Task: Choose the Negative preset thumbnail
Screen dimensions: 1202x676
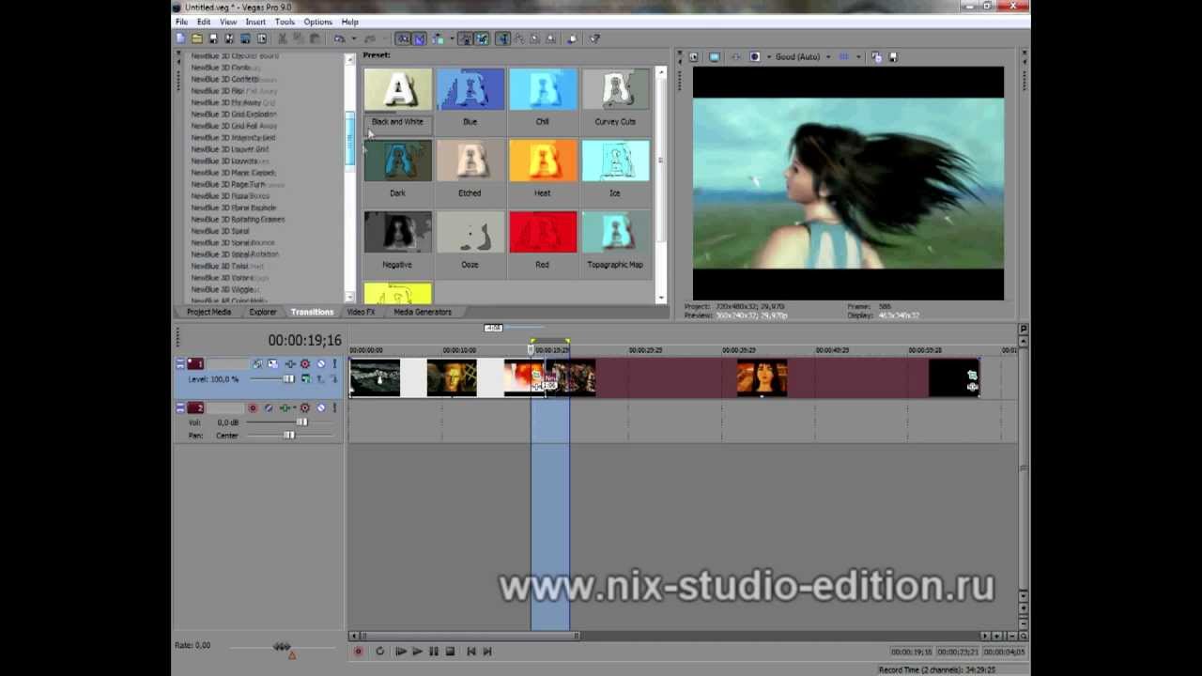Action: click(x=397, y=233)
